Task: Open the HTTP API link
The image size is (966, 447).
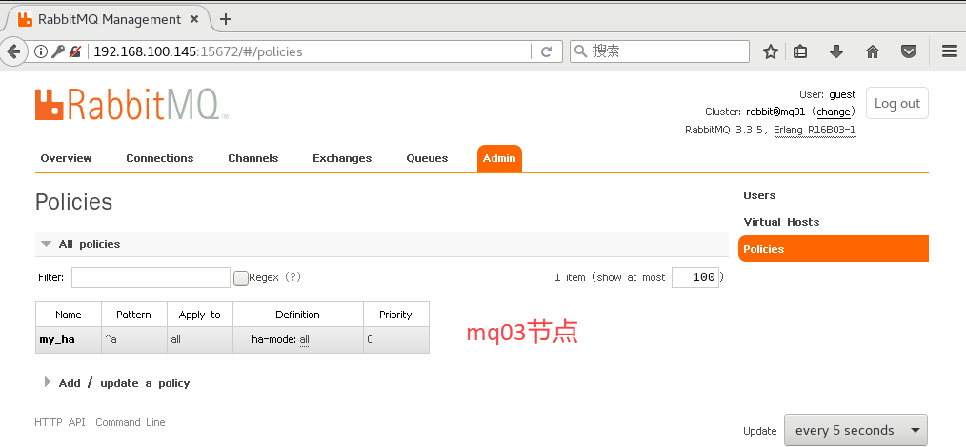Action: (x=60, y=422)
